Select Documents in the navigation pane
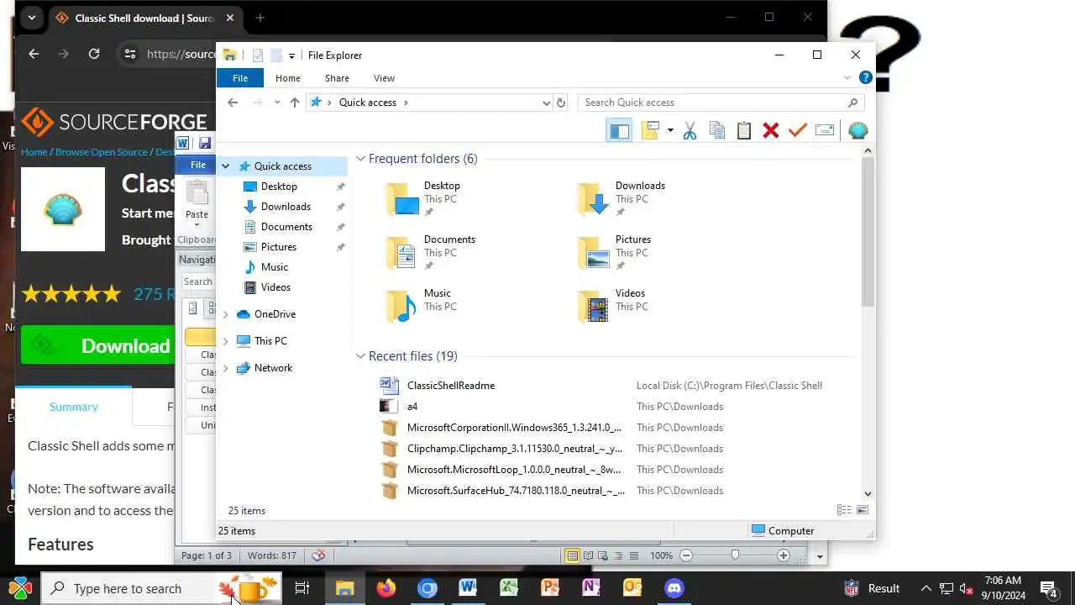This screenshot has height=605, width=1075. click(286, 227)
